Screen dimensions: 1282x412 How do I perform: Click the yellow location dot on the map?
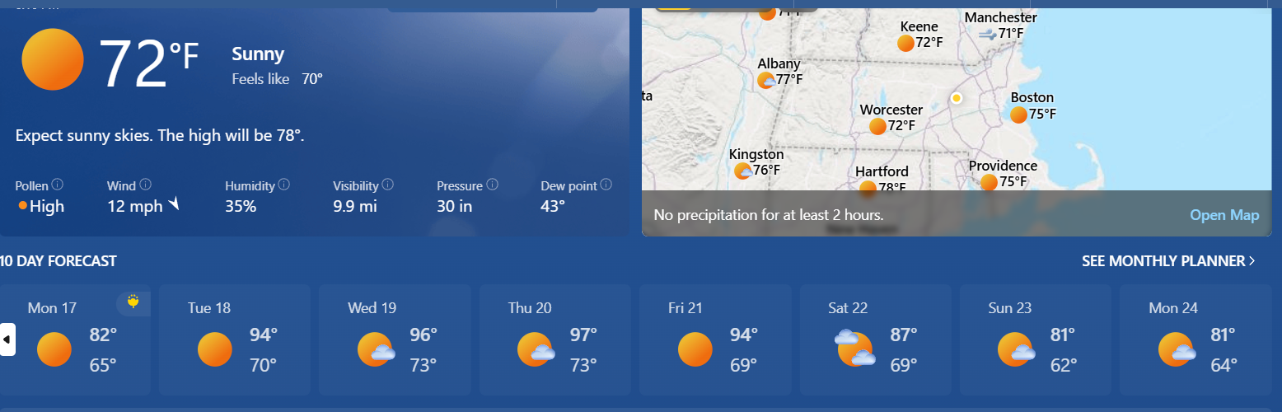[x=957, y=98]
